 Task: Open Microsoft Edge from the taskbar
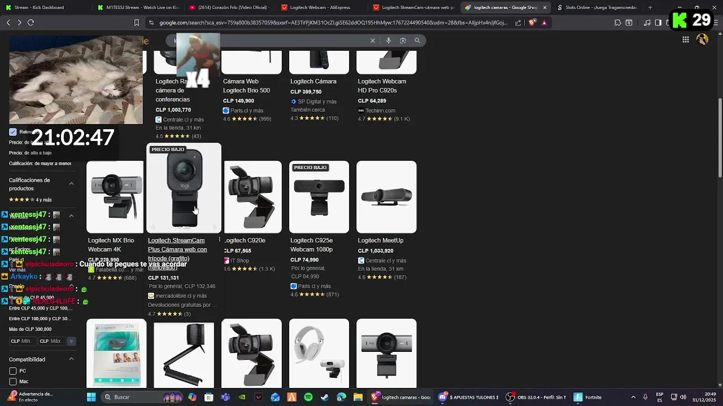click(341, 397)
